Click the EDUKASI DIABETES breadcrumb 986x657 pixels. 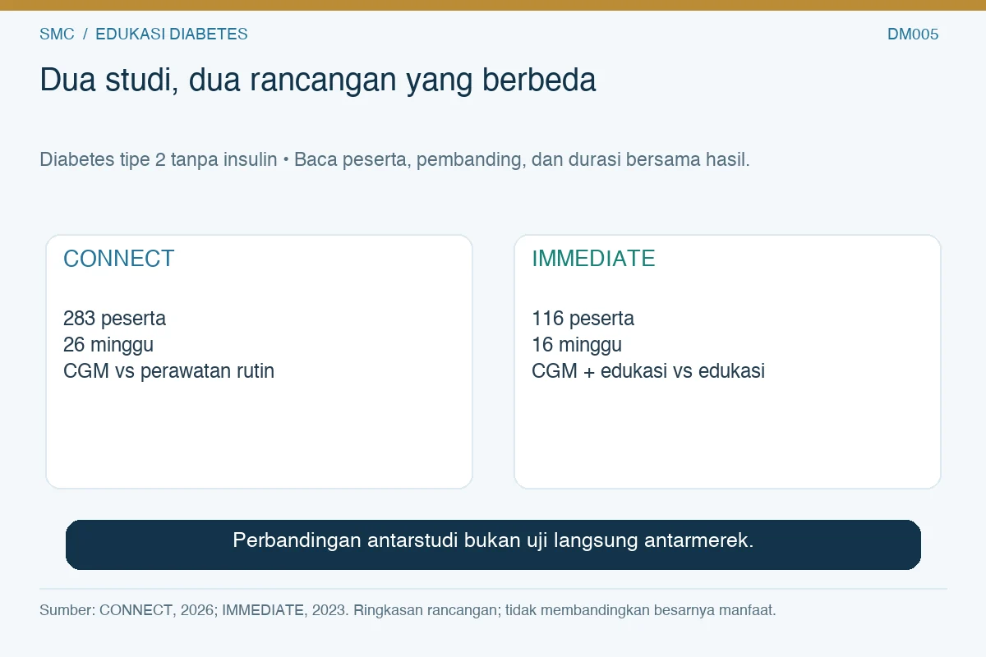pos(172,34)
